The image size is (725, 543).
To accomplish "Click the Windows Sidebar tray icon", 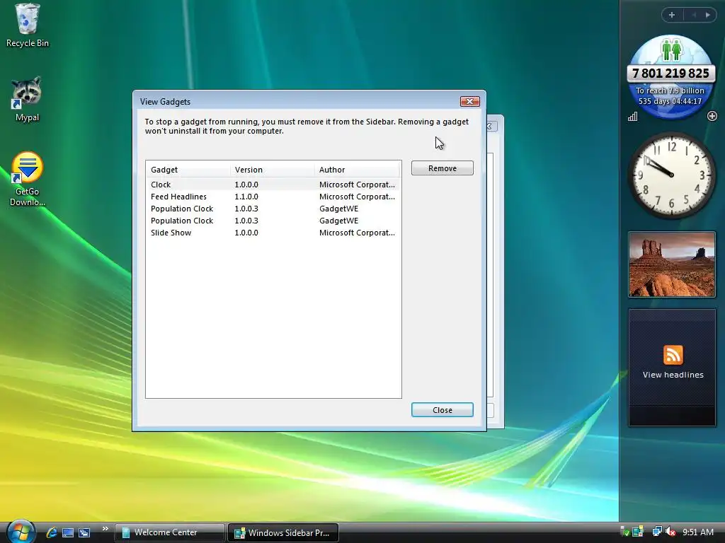I will click(x=638, y=532).
